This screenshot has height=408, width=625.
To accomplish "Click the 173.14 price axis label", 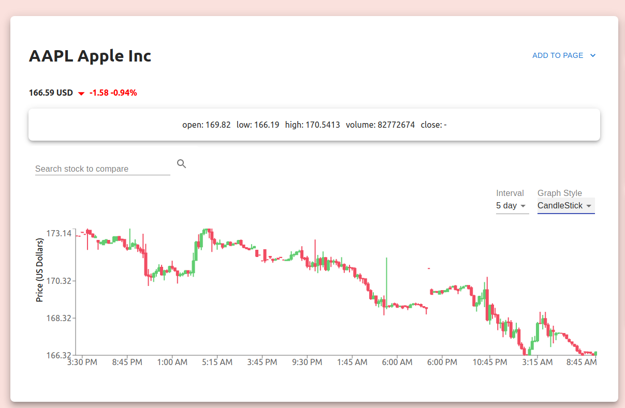I will 59,233.
